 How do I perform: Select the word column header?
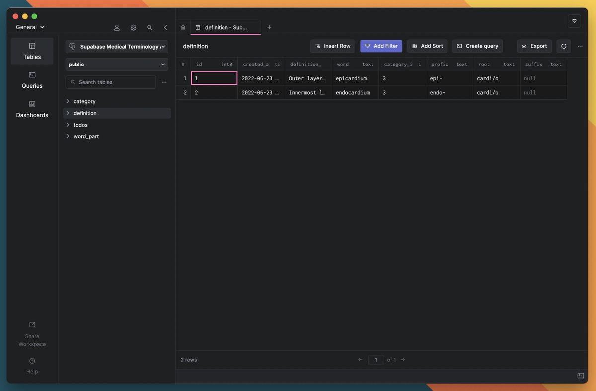(x=355, y=65)
